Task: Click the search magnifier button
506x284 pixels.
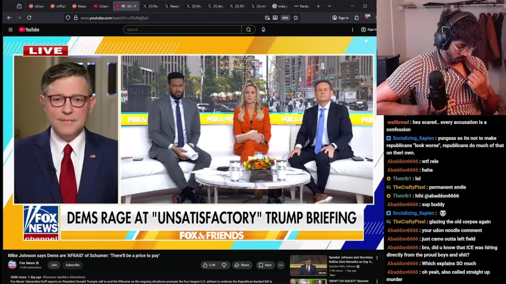Action: (x=249, y=30)
